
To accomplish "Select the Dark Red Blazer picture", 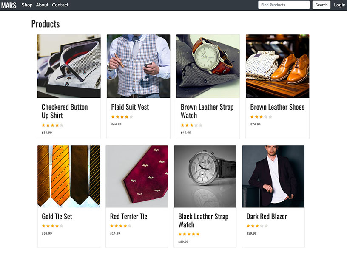I will click(x=273, y=176).
